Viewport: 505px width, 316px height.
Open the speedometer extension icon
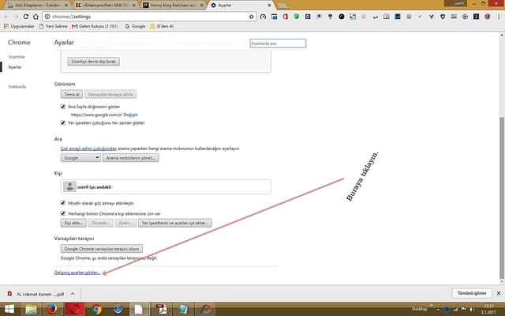click(x=263, y=17)
